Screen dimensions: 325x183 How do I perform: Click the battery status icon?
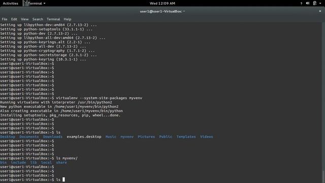[x=315, y=4]
